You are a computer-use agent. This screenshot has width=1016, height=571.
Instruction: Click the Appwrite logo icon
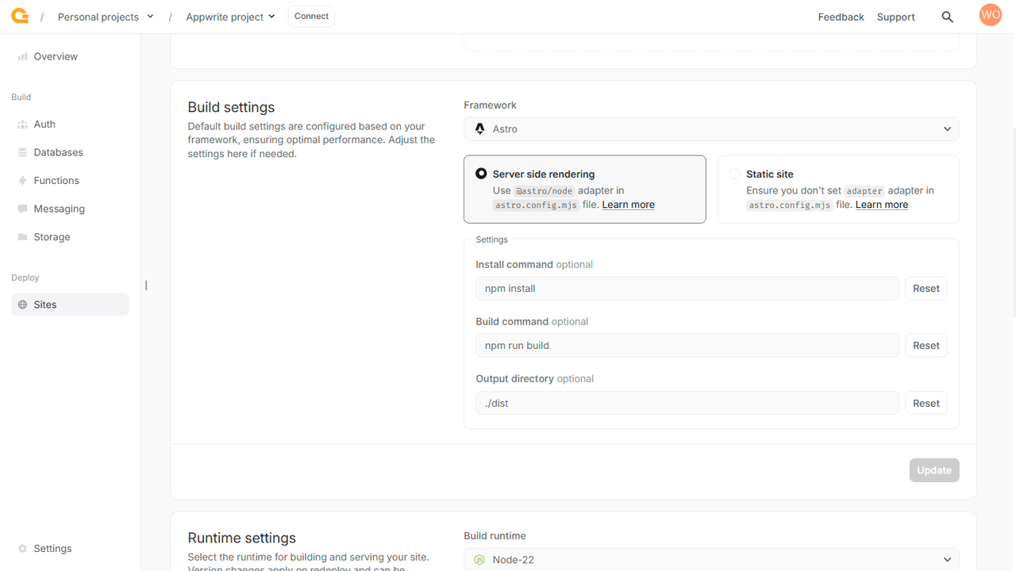coord(20,16)
